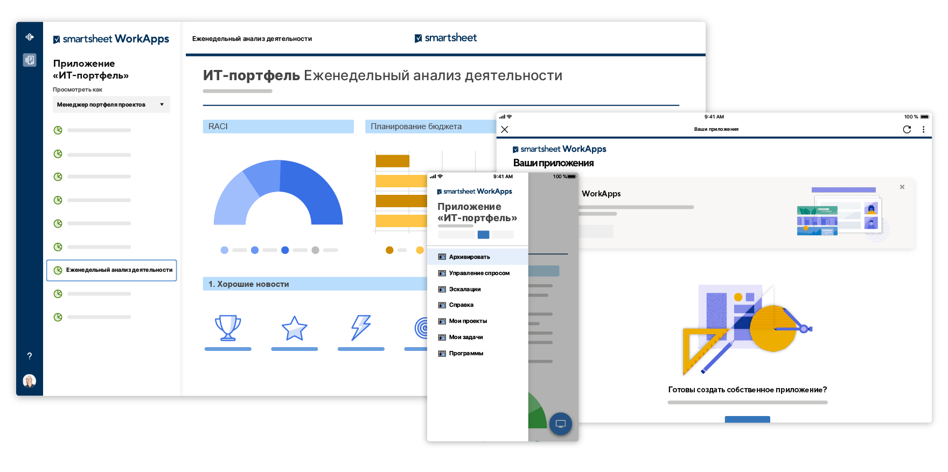Open 'Мои проекты' page in phone menu
The image size is (948, 472).
point(477,321)
